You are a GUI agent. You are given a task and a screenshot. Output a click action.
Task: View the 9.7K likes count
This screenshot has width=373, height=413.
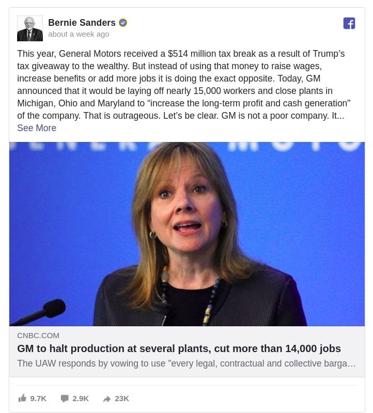38,399
